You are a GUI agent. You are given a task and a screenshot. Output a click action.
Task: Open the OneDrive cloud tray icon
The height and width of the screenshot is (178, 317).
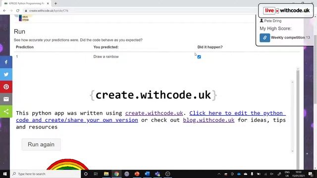coord(239,174)
